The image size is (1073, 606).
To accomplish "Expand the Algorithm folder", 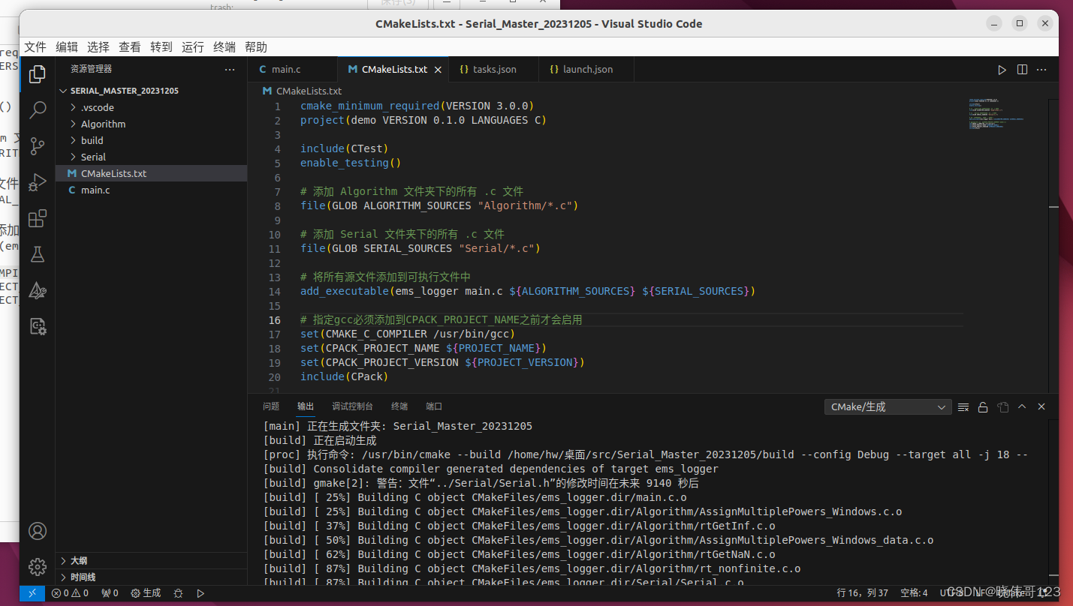I will pyautogui.click(x=152, y=124).
